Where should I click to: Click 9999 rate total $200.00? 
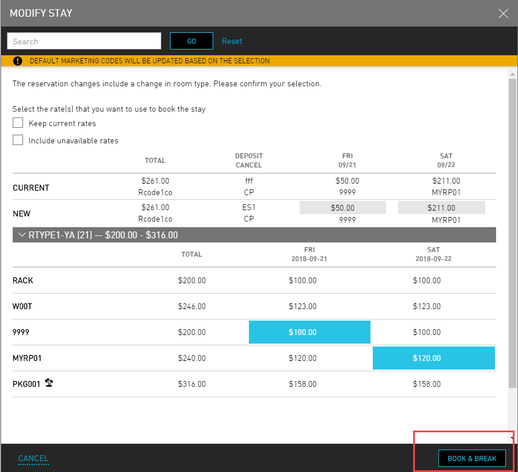[192, 332]
